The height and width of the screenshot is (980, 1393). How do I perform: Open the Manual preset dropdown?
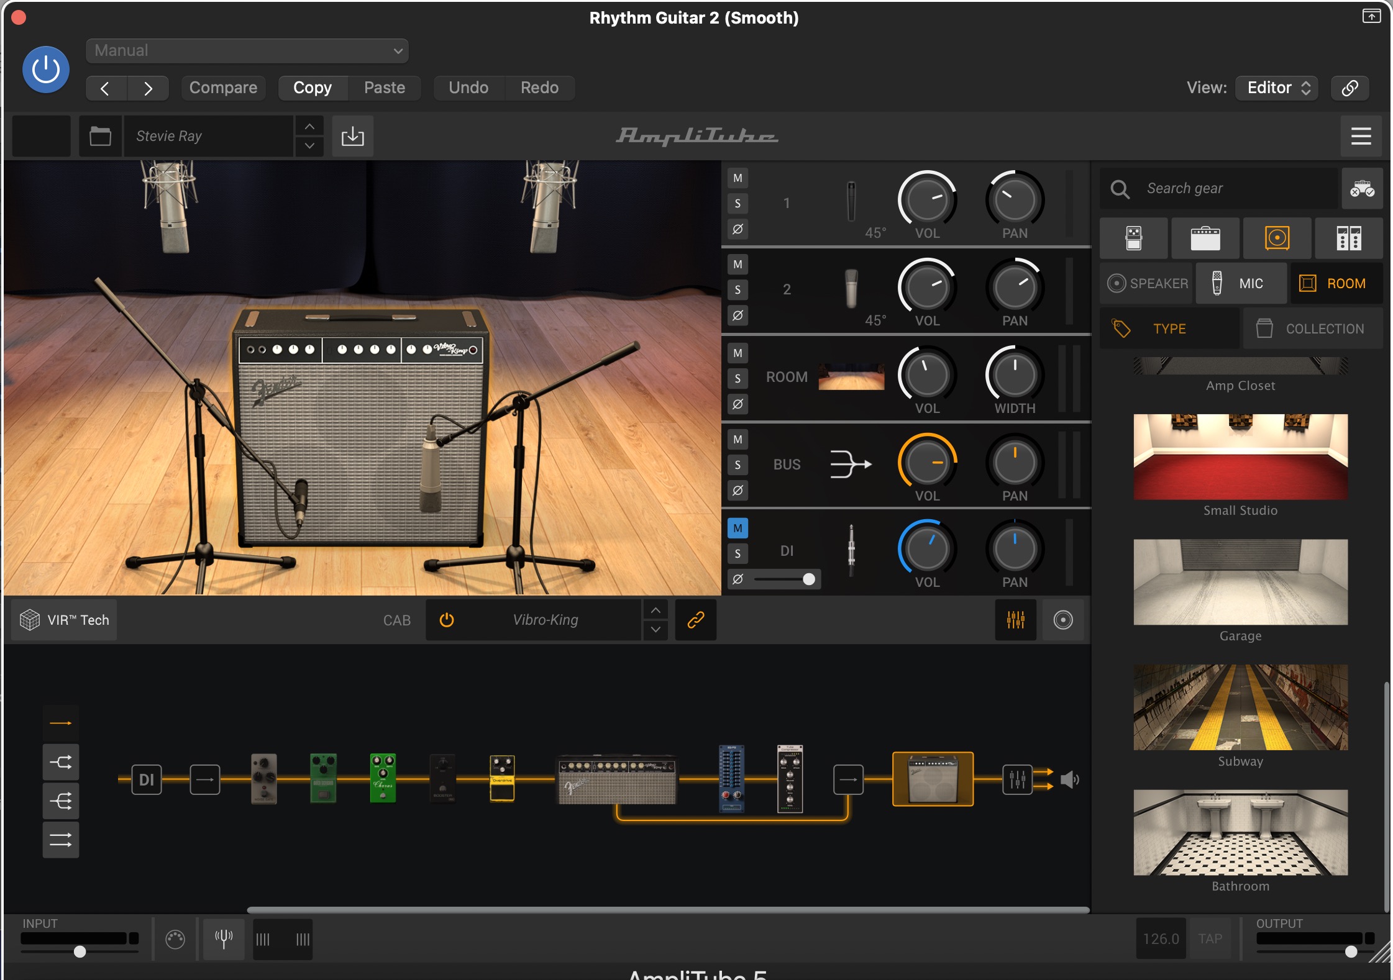pyautogui.click(x=247, y=51)
